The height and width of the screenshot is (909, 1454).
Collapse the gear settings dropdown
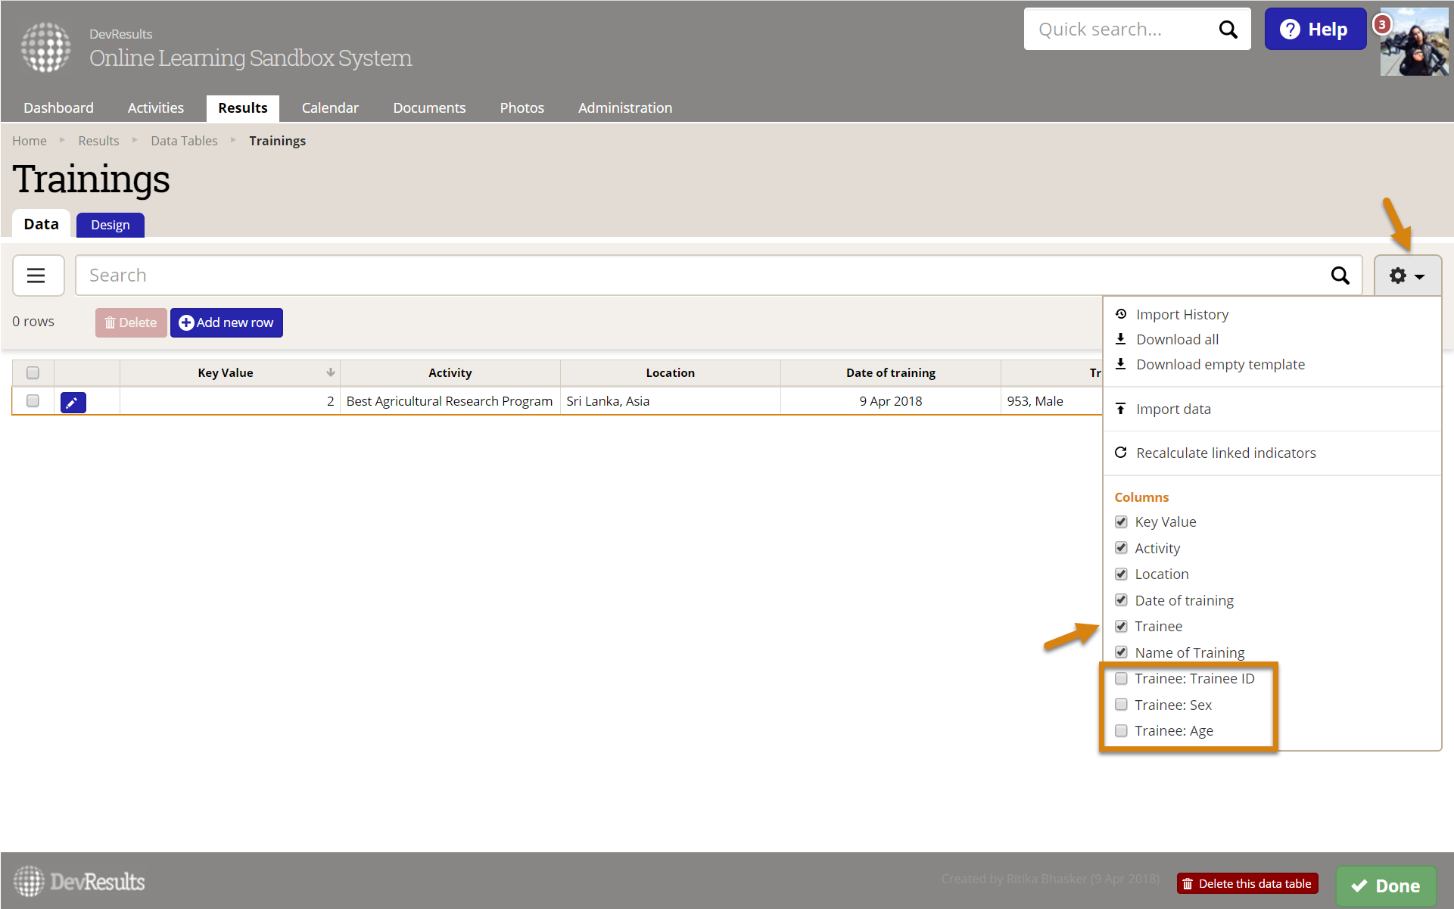pos(1407,276)
